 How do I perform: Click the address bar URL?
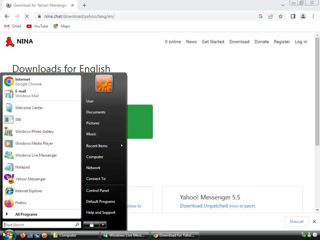point(79,16)
